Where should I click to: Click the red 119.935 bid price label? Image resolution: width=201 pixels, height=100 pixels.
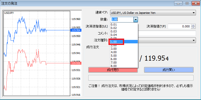click(x=76, y=63)
